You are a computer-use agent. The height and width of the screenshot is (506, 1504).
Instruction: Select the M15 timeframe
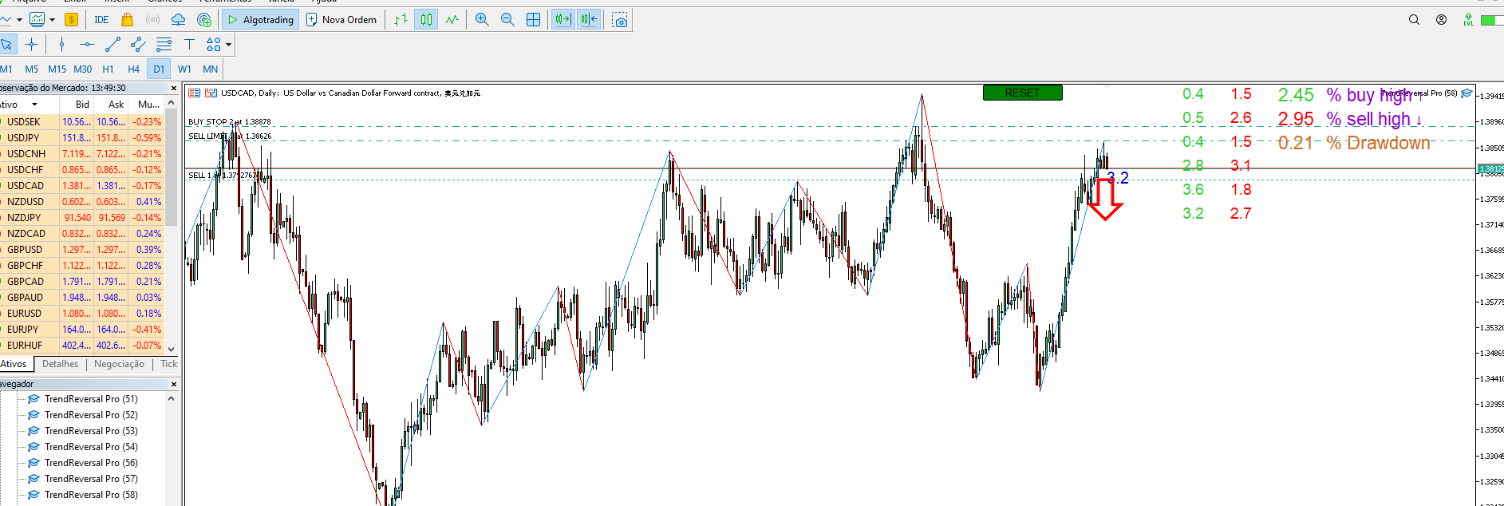pos(57,69)
